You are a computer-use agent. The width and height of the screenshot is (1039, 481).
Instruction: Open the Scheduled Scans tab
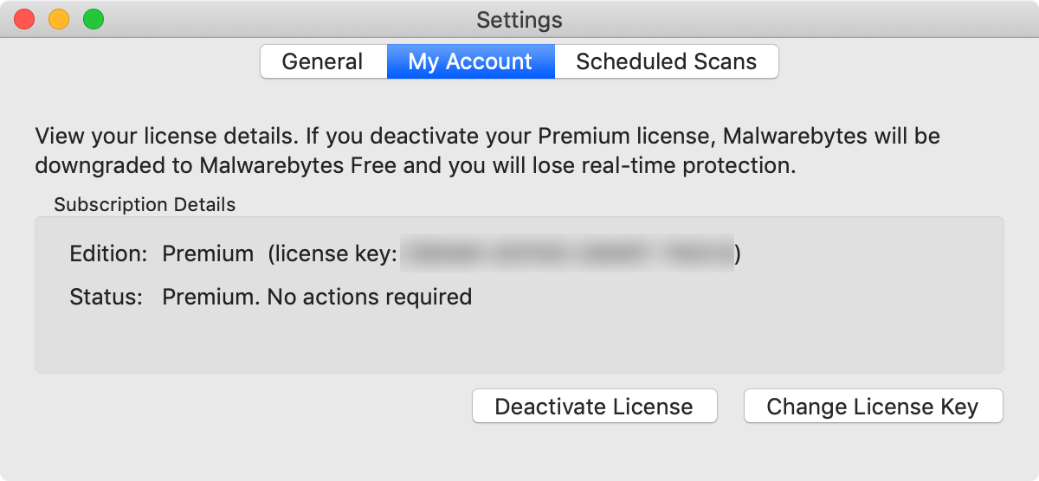click(667, 61)
